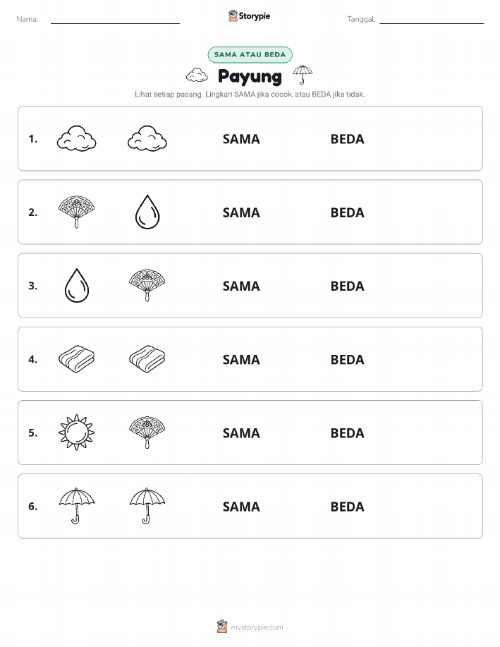This screenshot has width=500, height=647.
Task: Click the sun icon in row 5
Action: [x=76, y=433]
